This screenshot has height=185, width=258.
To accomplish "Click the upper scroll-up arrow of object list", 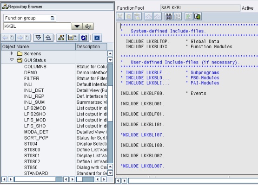I will tap(110, 53).
